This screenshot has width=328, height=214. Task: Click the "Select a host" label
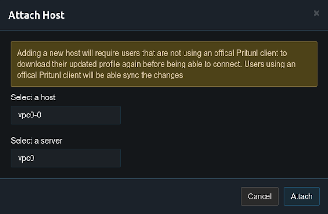[33, 97]
